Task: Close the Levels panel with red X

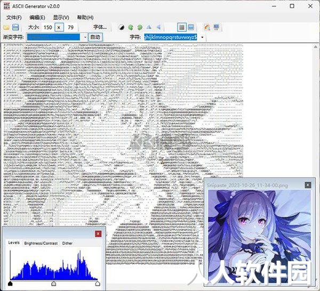Action: 98,233
